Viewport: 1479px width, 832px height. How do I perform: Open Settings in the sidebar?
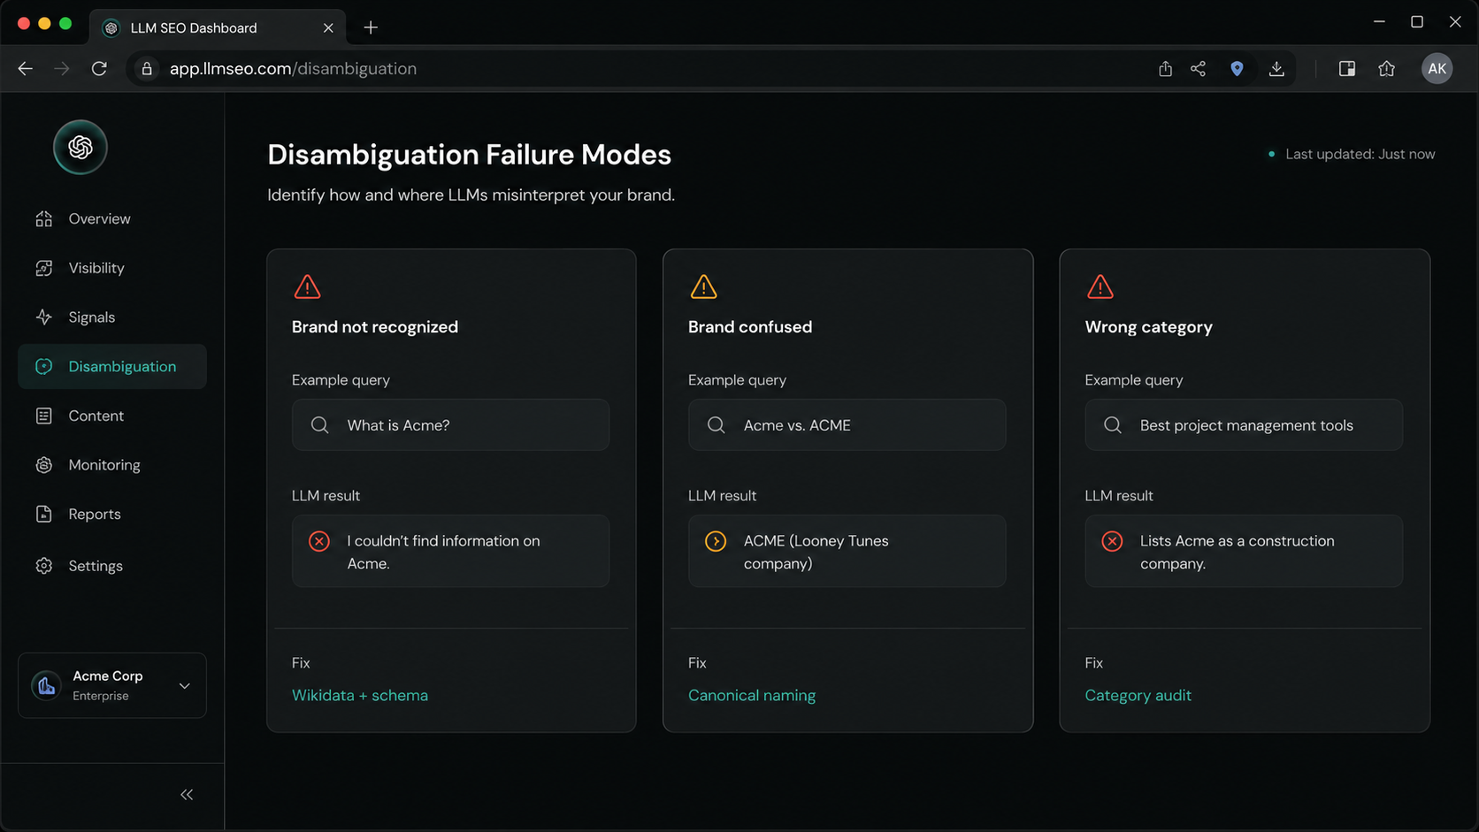click(x=111, y=566)
